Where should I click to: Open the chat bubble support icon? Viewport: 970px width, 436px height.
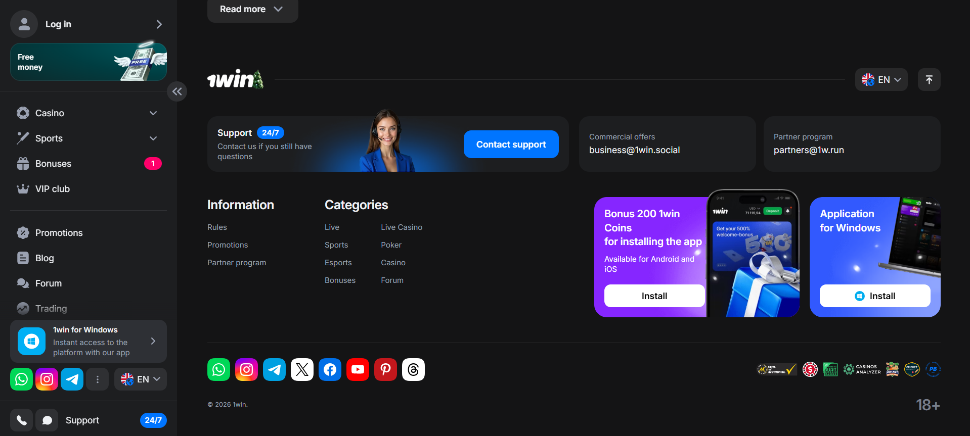point(47,420)
